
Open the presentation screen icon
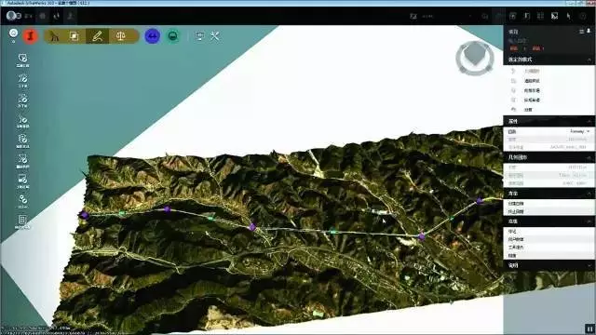pyautogui.click(x=199, y=36)
